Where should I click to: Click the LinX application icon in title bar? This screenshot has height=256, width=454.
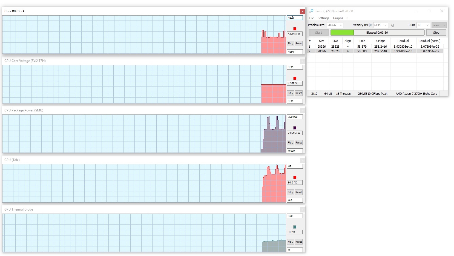pos(311,11)
